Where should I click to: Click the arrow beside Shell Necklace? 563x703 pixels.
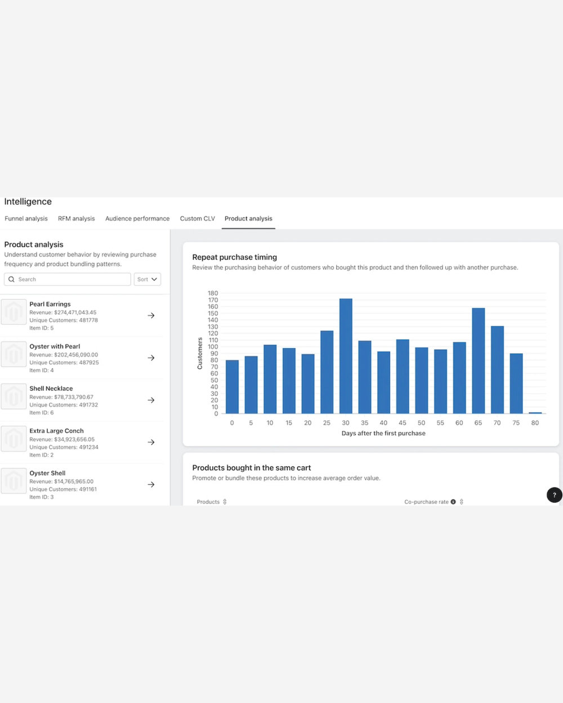coord(151,400)
